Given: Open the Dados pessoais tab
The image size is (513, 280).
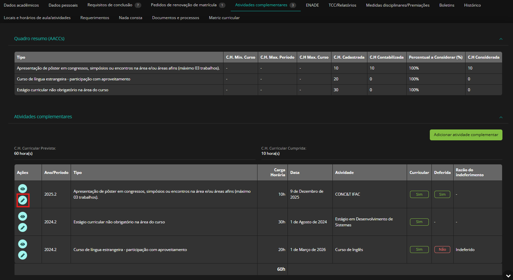Looking at the screenshot, I should click(63, 5).
